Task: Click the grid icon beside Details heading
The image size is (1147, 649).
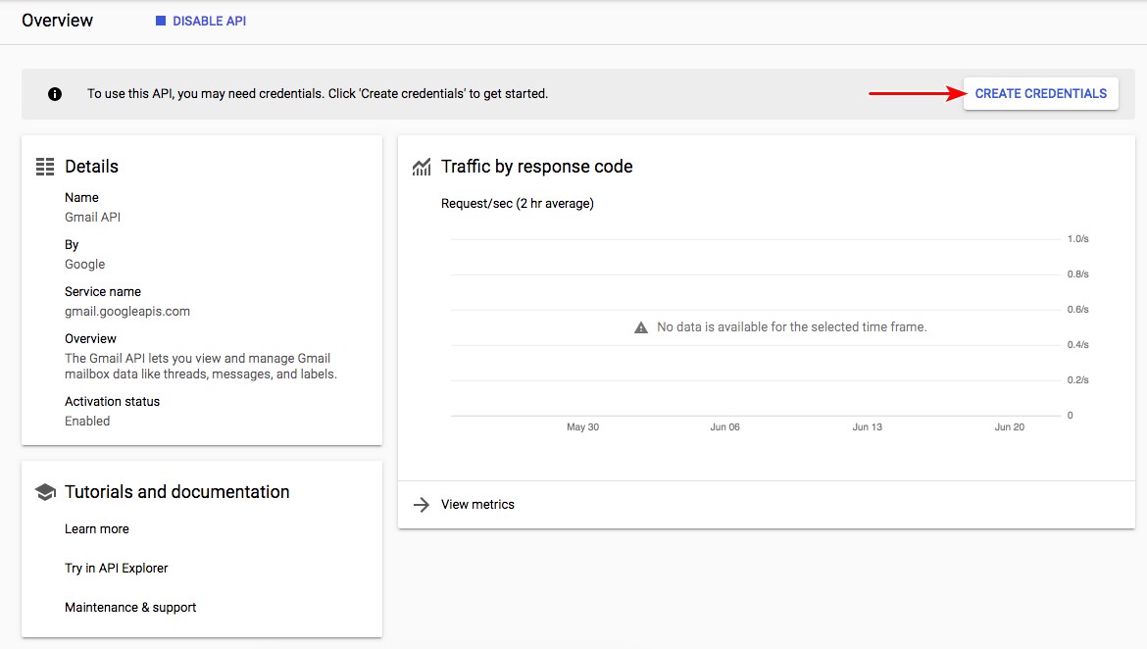Action: 44,166
